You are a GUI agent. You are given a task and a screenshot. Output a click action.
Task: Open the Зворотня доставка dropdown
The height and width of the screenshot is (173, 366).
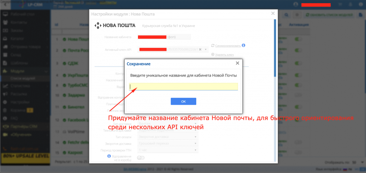coord(168,143)
